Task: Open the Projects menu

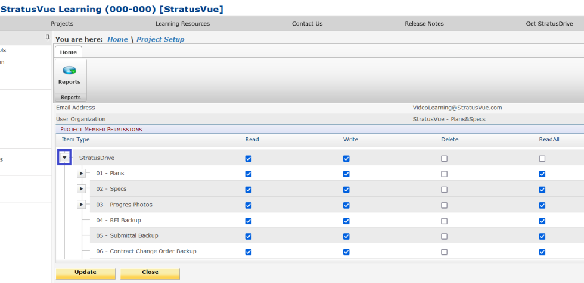Action: pyautogui.click(x=62, y=23)
